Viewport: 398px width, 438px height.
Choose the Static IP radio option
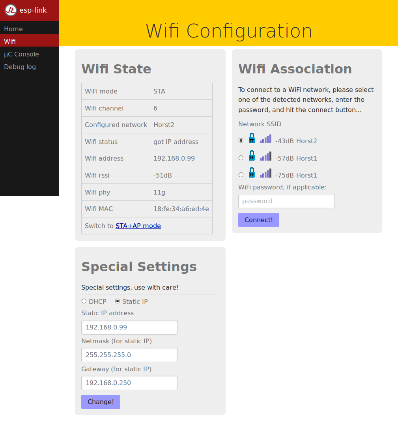tap(118, 301)
